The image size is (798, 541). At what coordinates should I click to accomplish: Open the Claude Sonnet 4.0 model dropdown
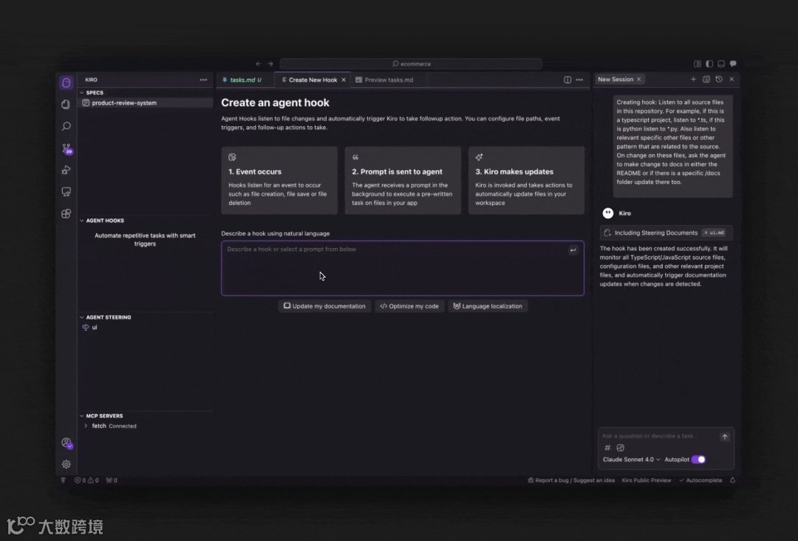pyautogui.click(x=632, y=460)
